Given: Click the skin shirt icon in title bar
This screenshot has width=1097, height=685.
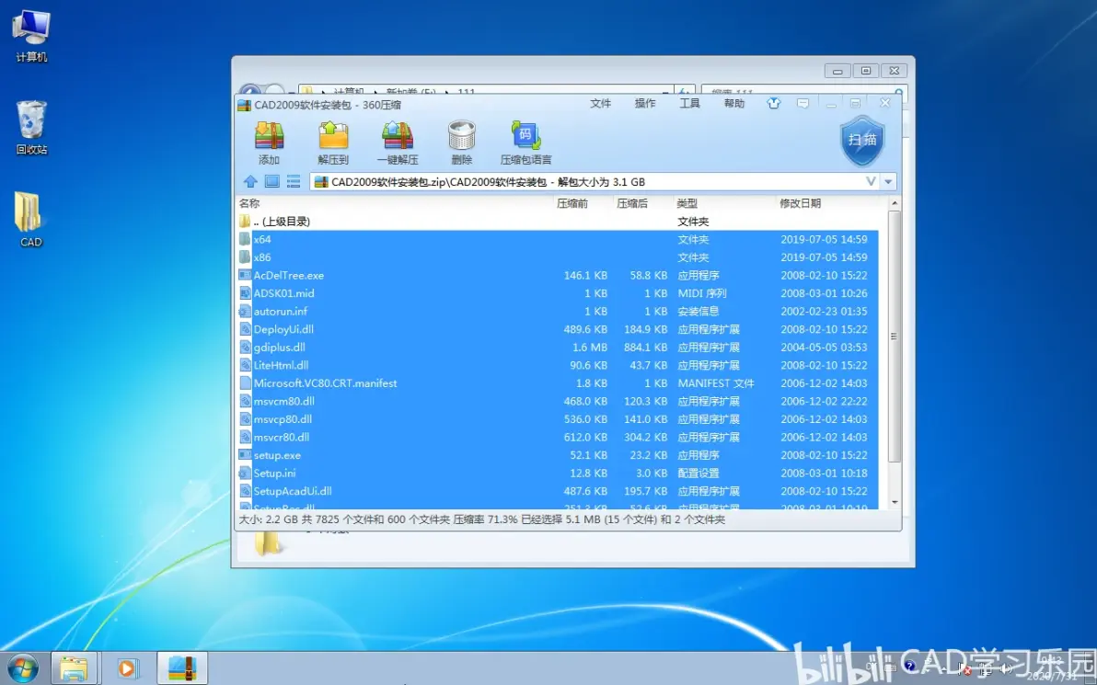Looking at the screenshot, I should click(x=773, y=104).
